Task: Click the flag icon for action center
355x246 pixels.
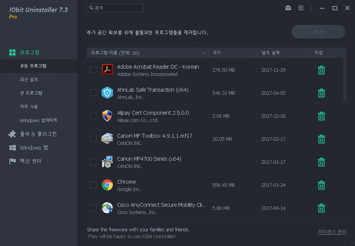Action: 12,161
